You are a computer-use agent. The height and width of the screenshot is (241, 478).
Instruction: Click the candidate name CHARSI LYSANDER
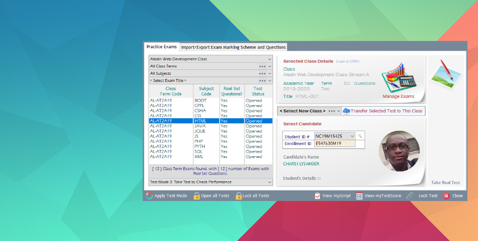pos(301,164)
